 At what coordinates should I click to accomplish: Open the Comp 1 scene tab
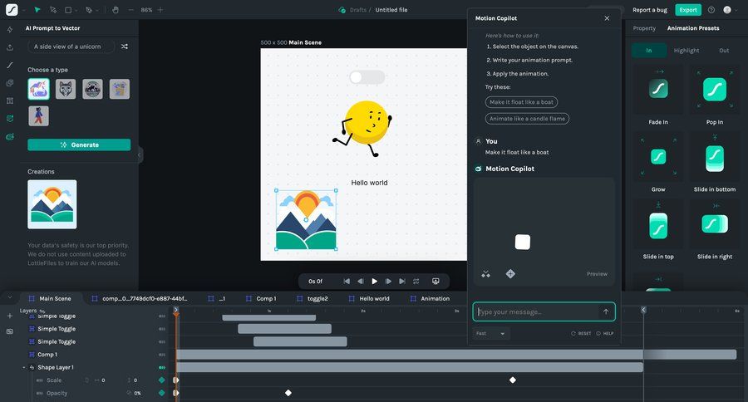[261, 298]
